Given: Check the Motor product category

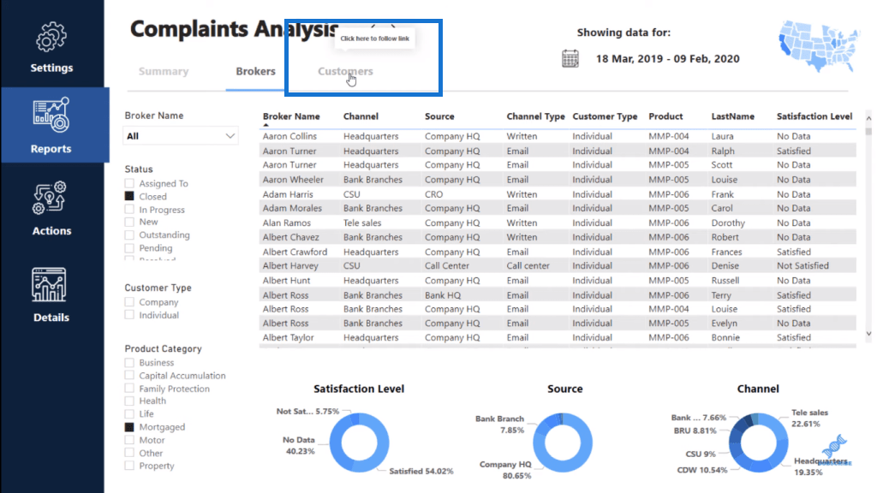Looking at the screenshot, I should 129,440.
